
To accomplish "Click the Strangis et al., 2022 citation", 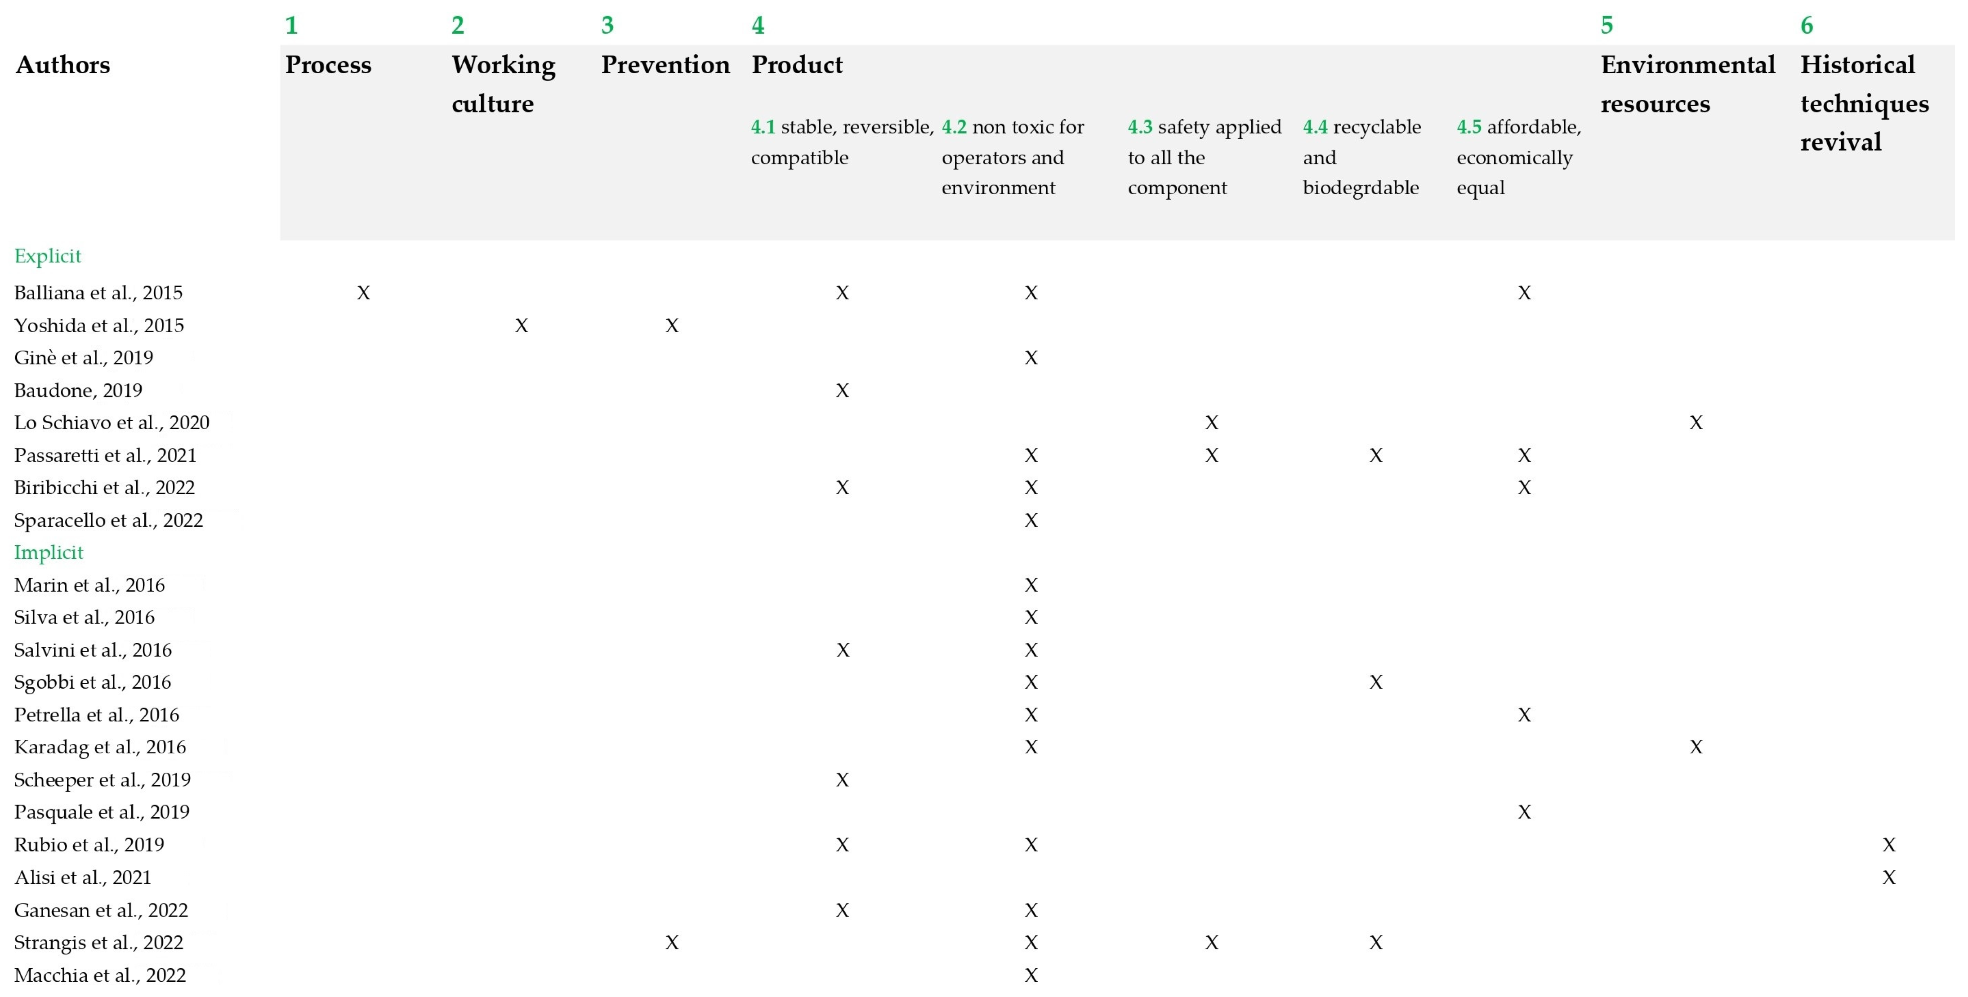I will tap(98, 943).
